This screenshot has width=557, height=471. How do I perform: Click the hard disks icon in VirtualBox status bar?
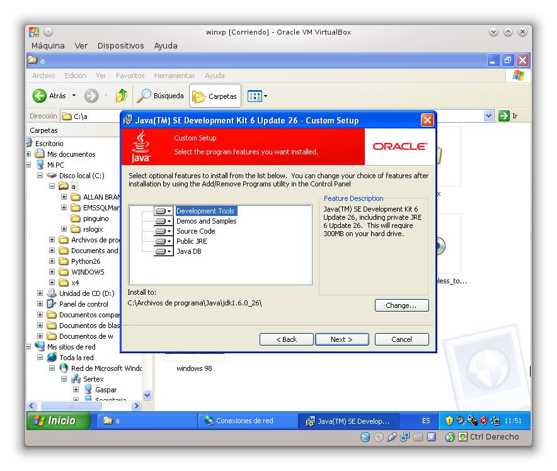point(365,436)
